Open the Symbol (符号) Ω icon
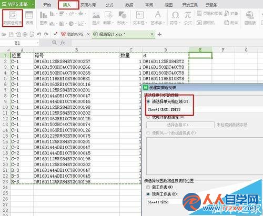Screen dimensions: 263x216 [175, 18]
